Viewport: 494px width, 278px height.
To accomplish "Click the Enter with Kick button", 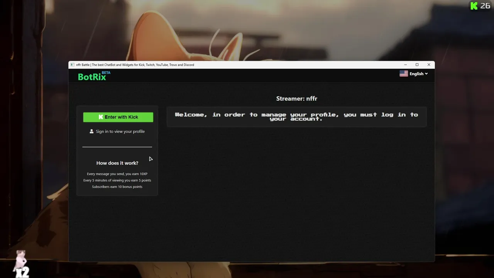I will (118, 117).
